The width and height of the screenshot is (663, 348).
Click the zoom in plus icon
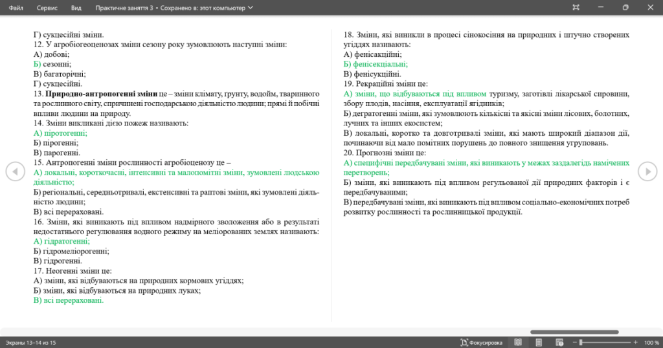635,343
